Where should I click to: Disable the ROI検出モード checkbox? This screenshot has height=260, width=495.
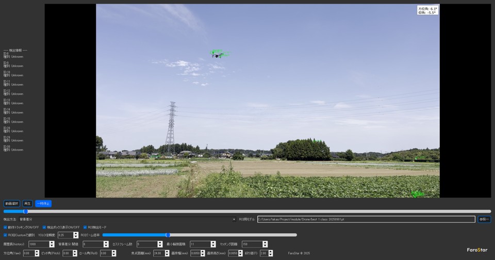(x=85, y=227)
